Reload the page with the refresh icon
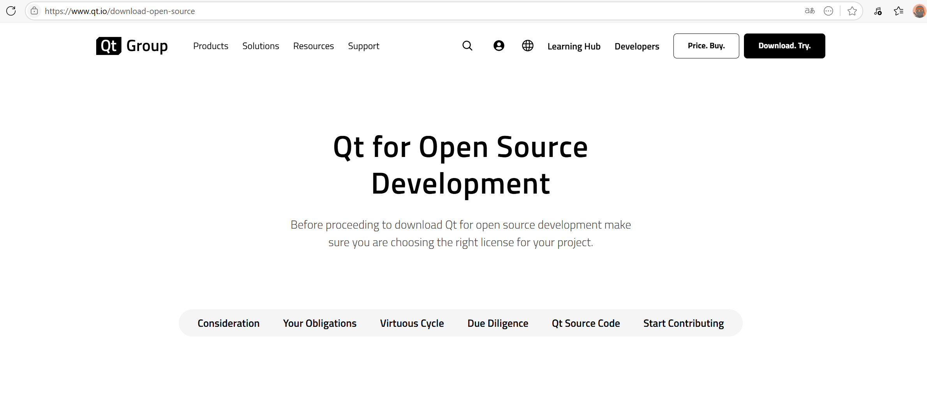Image resolution: width=927 pixels, height=393 pixels. click(11, 11)
